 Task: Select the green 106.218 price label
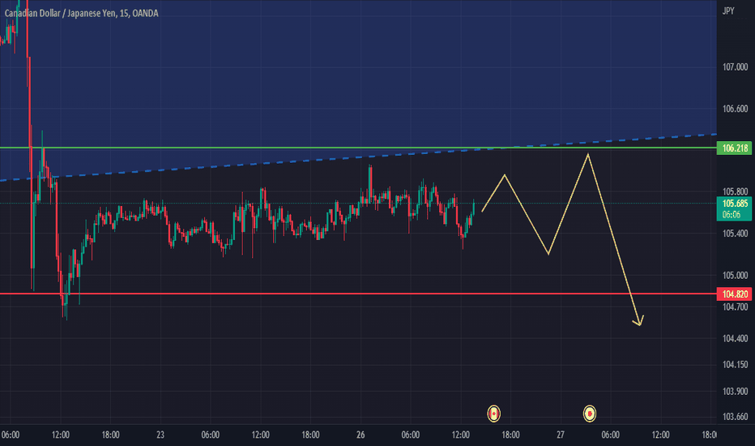point(734,148)
